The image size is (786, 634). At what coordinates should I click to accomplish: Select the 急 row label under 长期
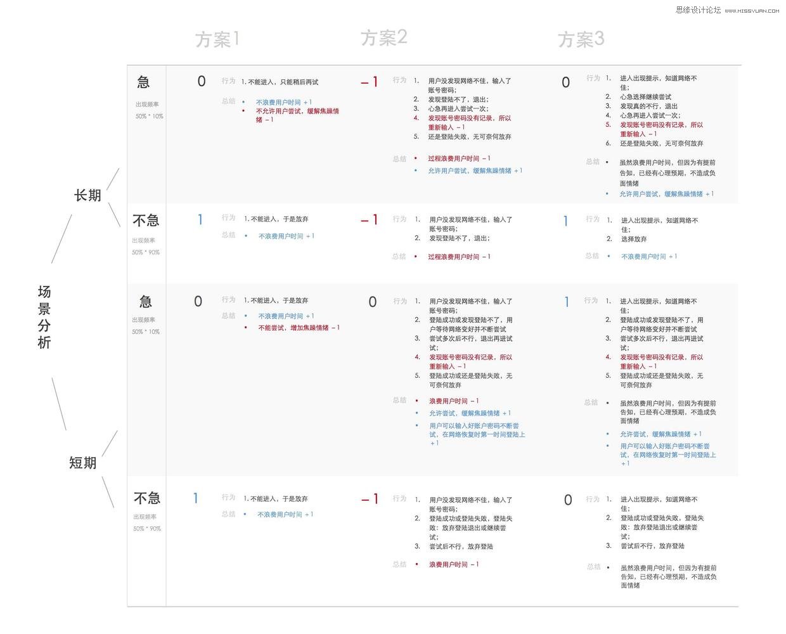(144, 82)
